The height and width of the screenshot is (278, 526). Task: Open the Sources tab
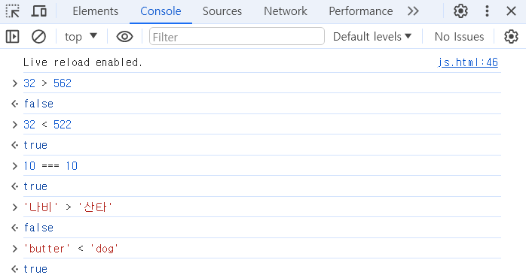point(222,11)
